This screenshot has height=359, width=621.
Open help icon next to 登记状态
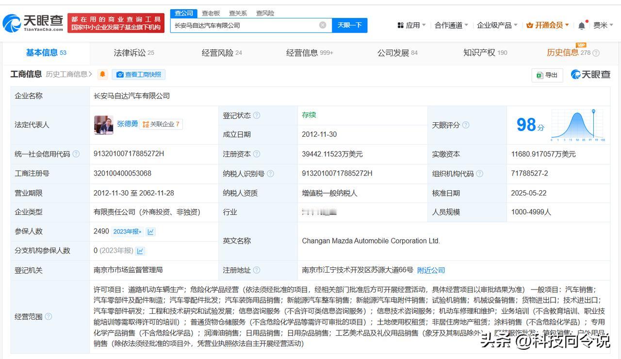click(x=257, y=115)
